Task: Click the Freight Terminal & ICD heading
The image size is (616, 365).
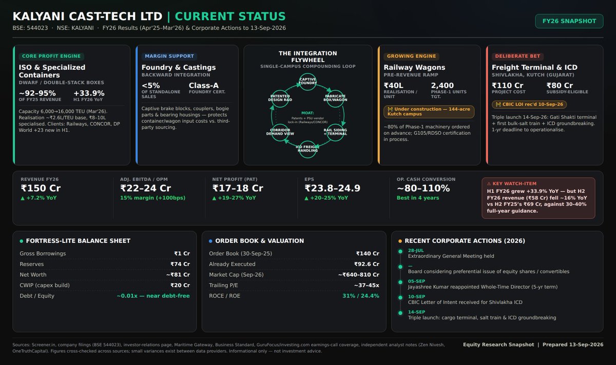Action: tap(534, 67)
